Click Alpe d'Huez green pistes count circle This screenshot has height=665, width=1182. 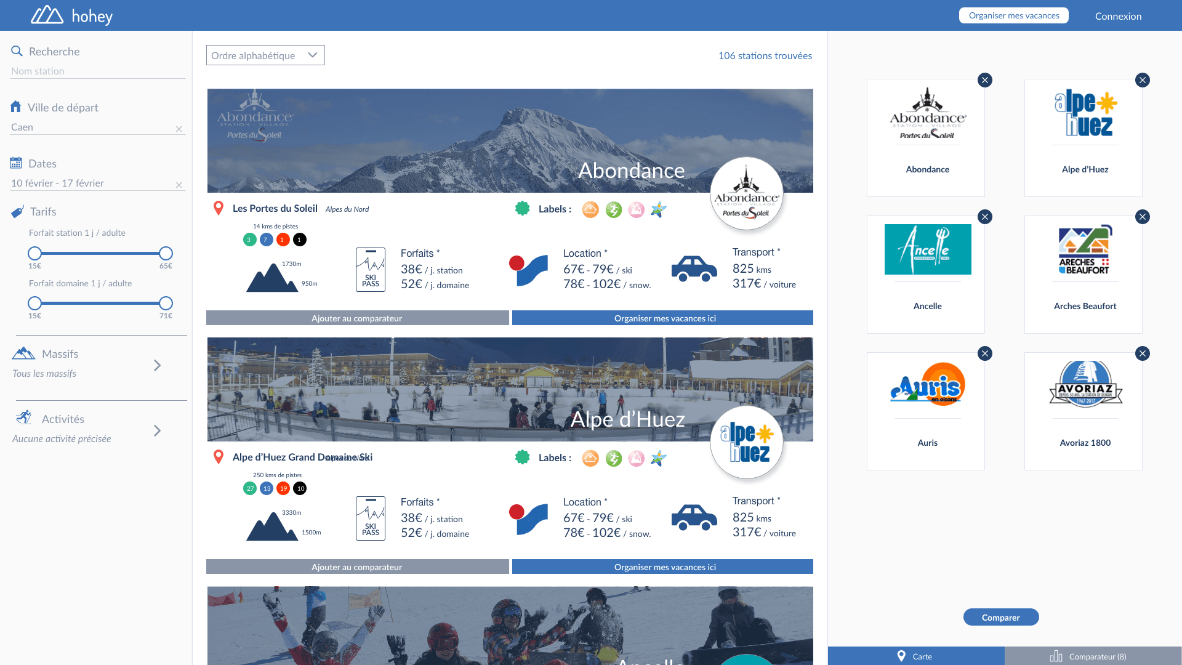coord(250,488)
